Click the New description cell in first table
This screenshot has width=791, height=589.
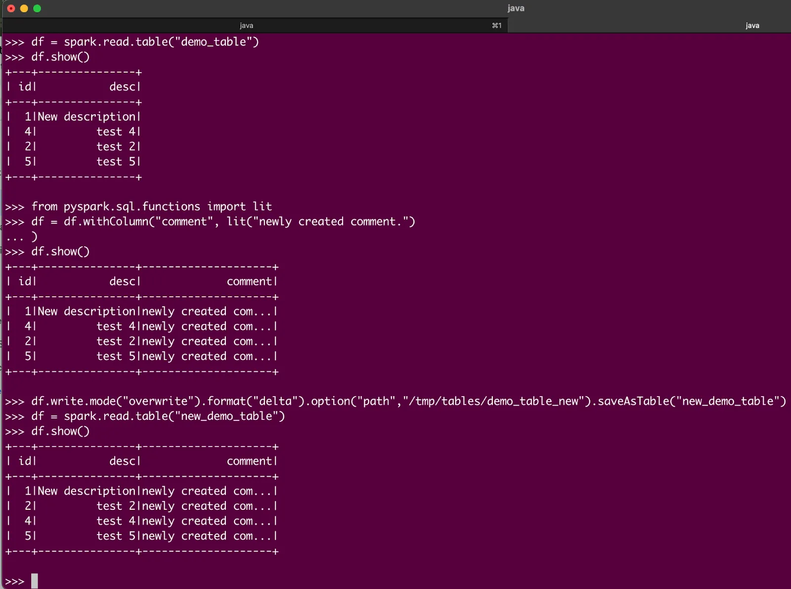point(87,116)
